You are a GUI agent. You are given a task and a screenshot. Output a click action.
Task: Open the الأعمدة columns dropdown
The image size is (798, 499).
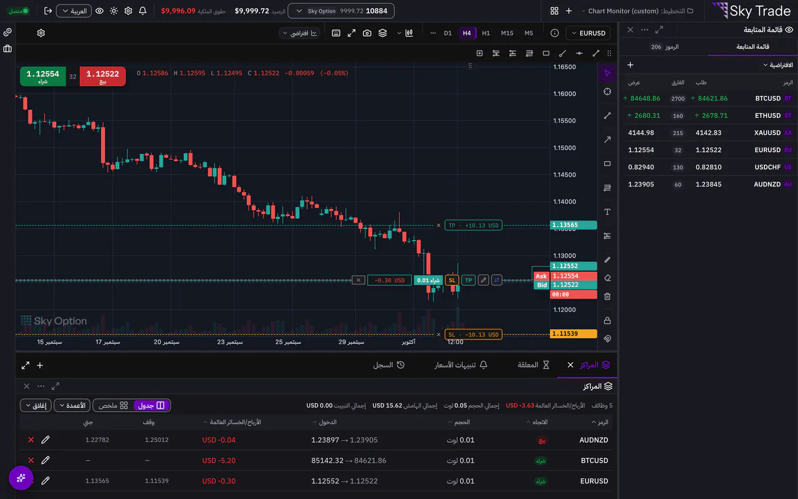coord(72,405)
